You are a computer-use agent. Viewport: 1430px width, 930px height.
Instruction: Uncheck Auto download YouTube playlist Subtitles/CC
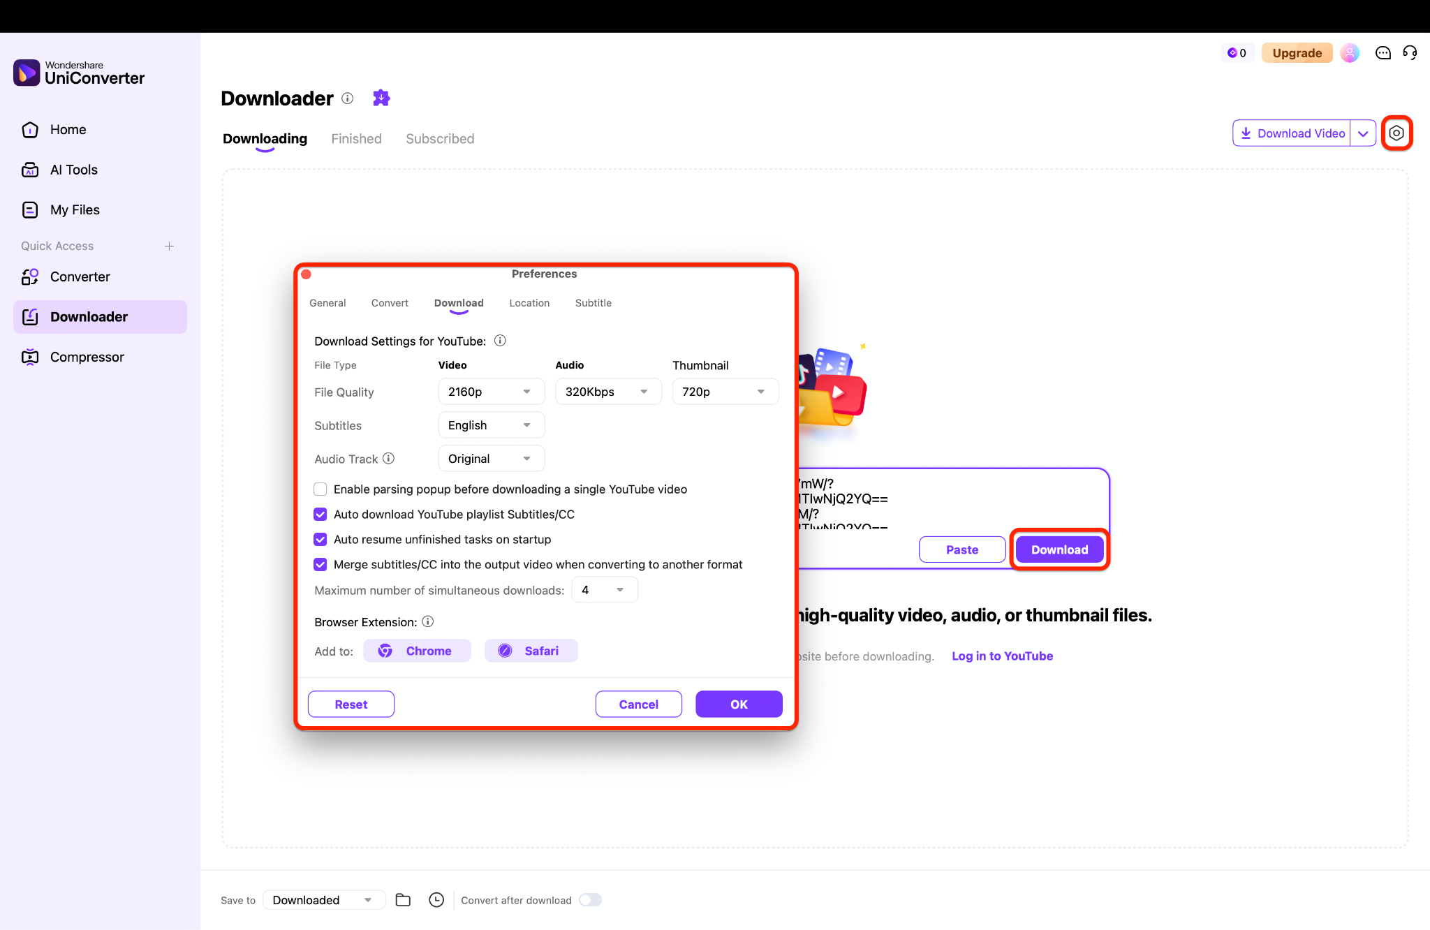point(320,515)
